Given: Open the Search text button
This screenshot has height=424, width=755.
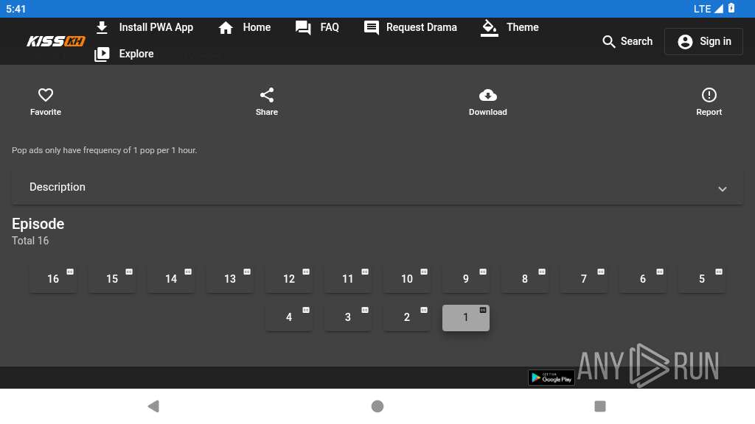Looking at the screenshot, I should (636, 41).
